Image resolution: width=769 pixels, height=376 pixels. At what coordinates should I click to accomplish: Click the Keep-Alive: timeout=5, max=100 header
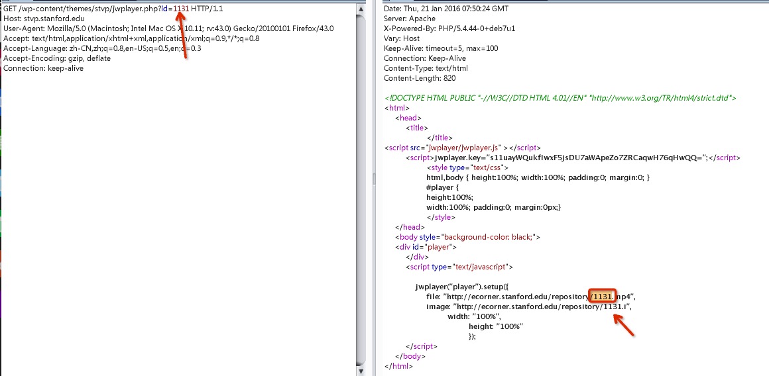click(441, 48)
